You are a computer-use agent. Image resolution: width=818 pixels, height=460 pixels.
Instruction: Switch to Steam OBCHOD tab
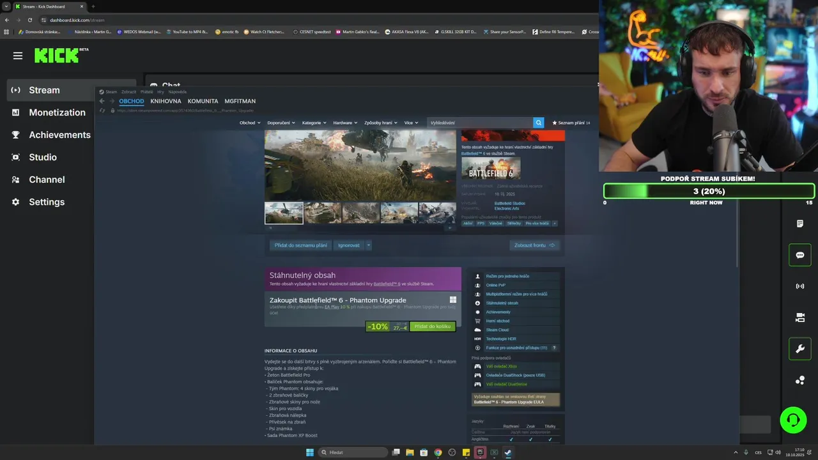point(131,101)
